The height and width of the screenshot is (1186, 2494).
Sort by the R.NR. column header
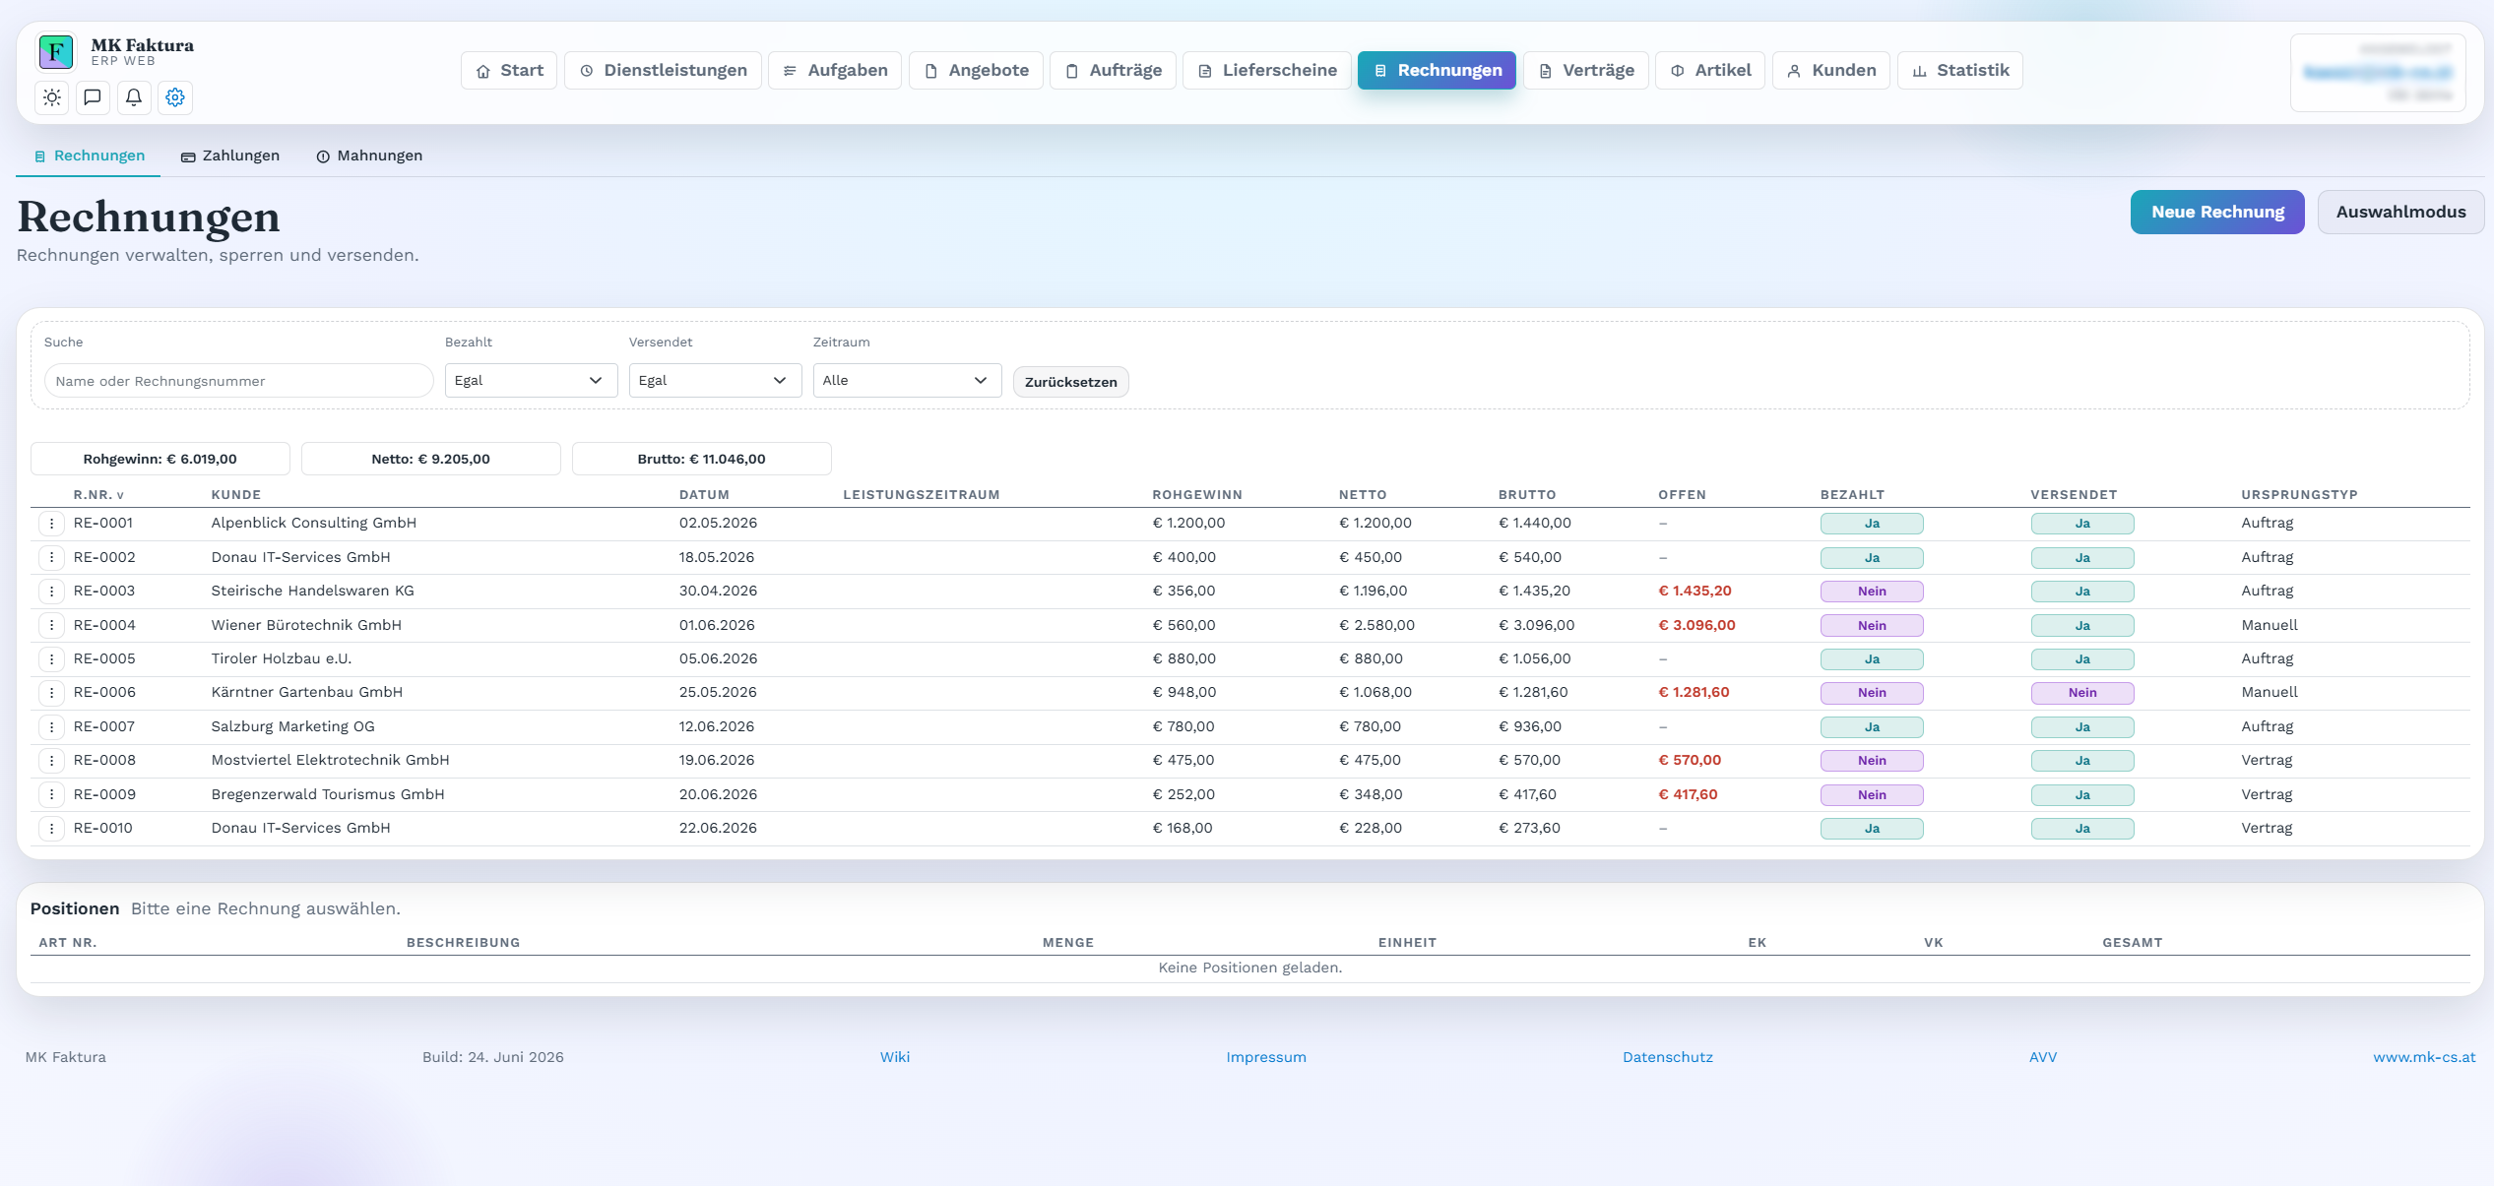click(98, 495)
